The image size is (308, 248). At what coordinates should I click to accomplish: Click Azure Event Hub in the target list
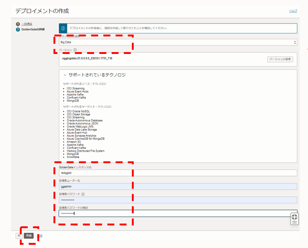point(77,133)
